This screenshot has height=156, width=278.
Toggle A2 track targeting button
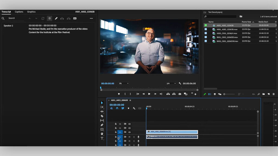coord(120,141)
